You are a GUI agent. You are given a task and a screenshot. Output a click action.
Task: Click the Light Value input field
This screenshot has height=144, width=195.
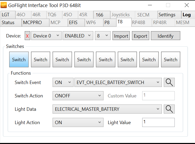tap(158, 122)
